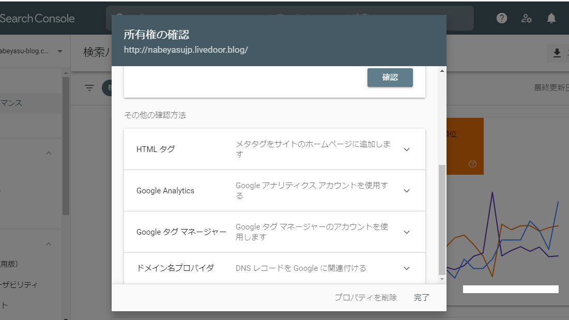This screenshot has height=320, width=569.
Task: Click the export download icon
Action: [557, 53]
